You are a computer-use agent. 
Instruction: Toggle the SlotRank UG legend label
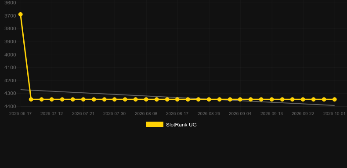pos(181,125)
